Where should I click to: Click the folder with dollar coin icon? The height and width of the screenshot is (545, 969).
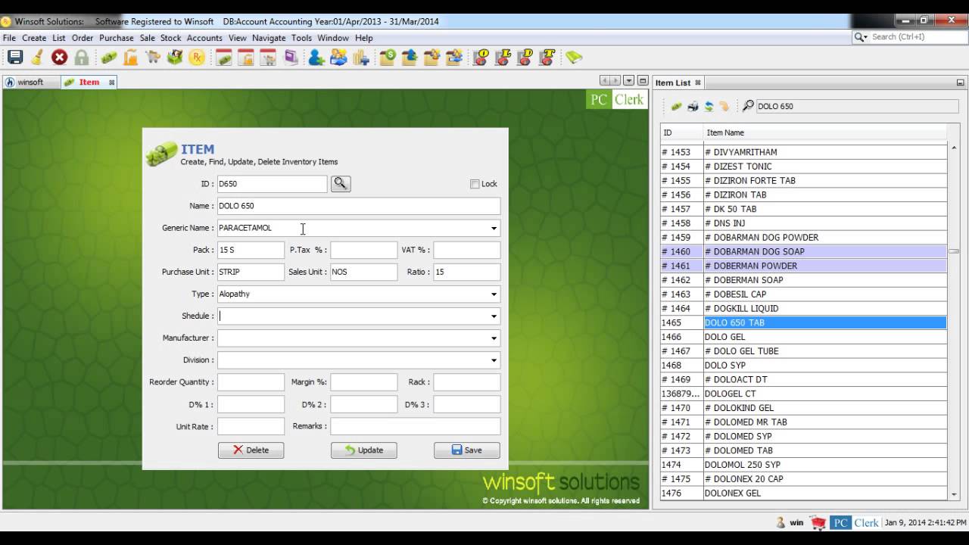point(388,57)
